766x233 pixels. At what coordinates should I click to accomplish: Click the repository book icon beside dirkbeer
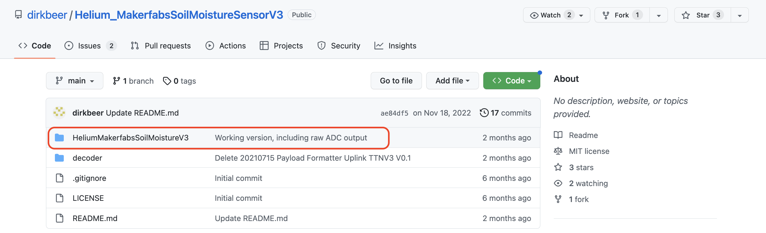(x=18, y=15)
